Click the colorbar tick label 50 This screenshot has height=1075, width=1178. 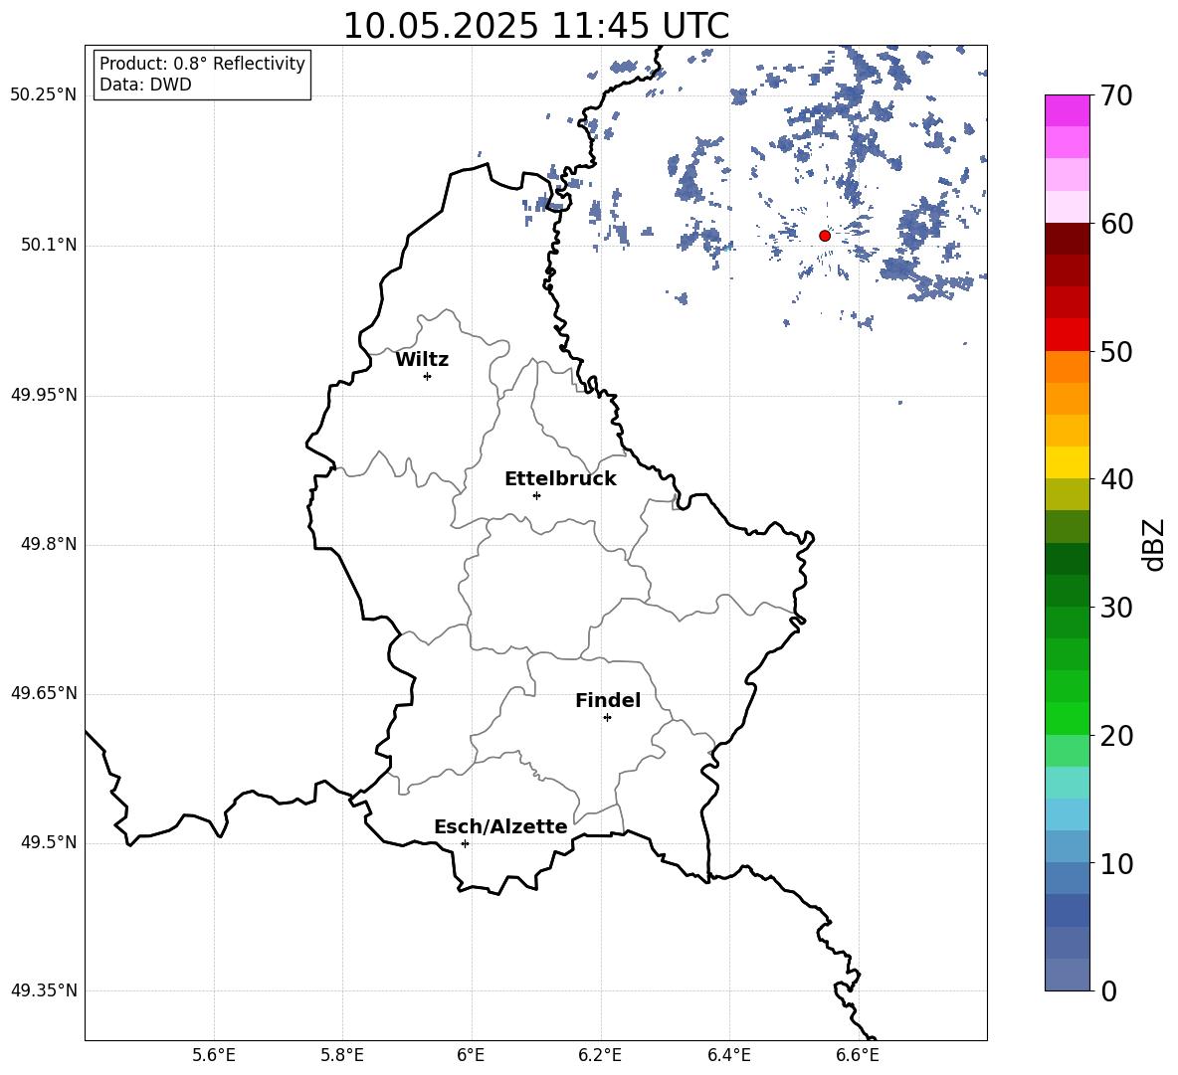coord(1116,351)
